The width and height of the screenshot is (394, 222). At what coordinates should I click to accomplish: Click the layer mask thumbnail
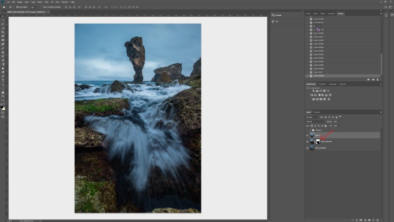(x=318, y=142)
